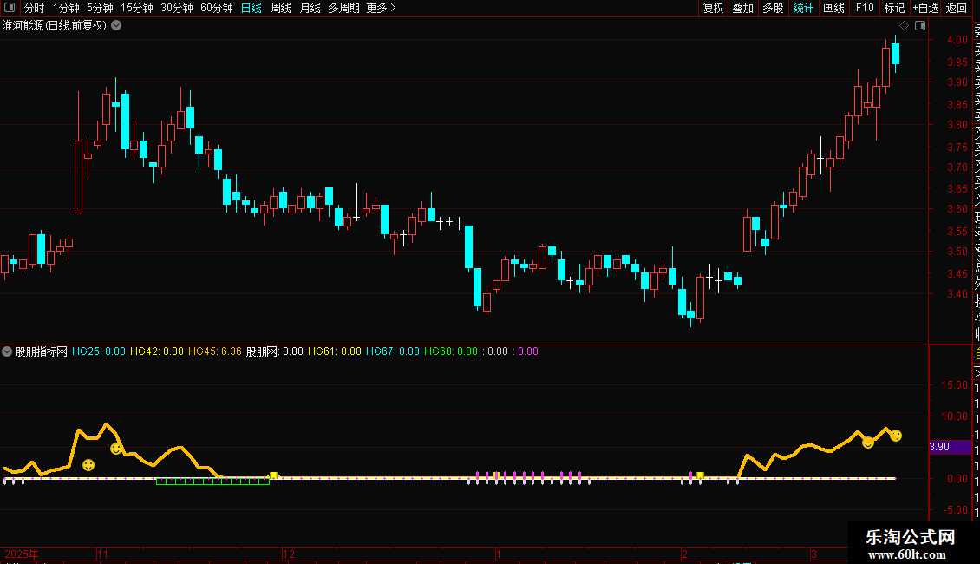
Task: Click the 淮河能源(日线.前复权) chart title
Action: pyautogui.click(x=55, y=26)
